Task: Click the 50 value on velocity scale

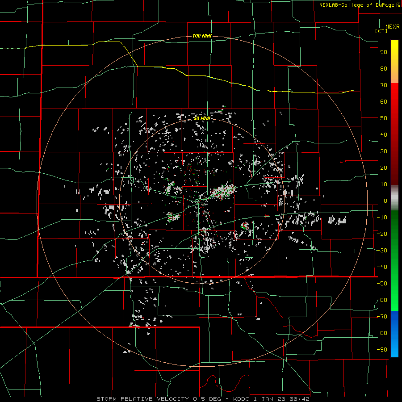Action: [x=384, y=118]
